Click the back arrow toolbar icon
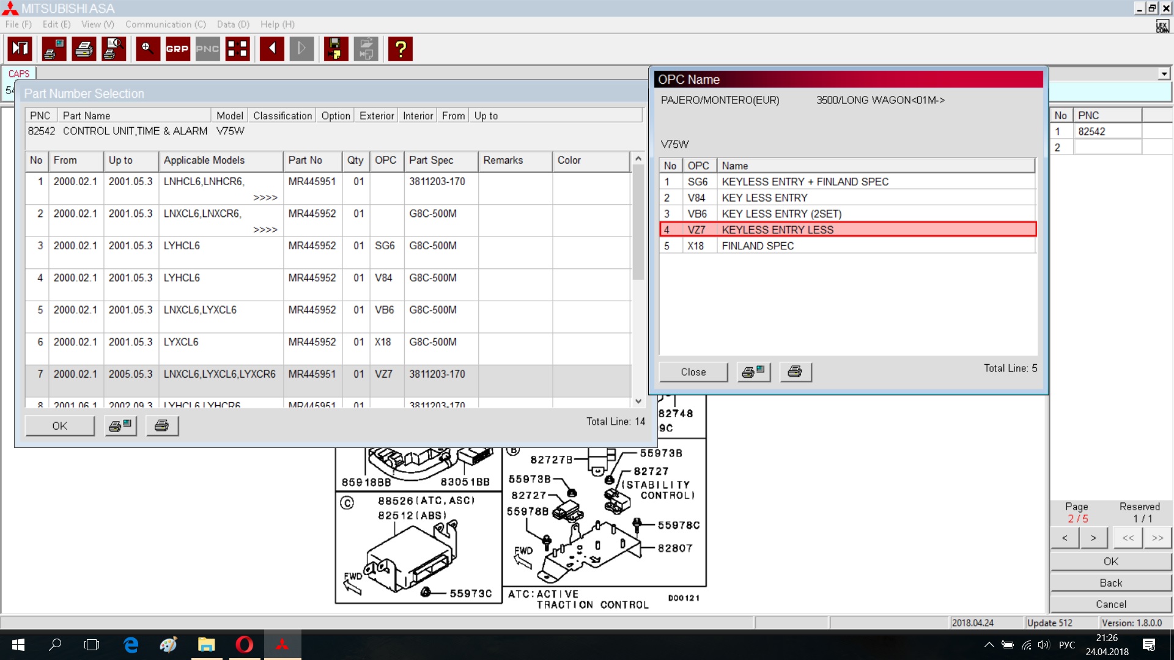Viewport: 1174px width, 660px height. point(271,49)
